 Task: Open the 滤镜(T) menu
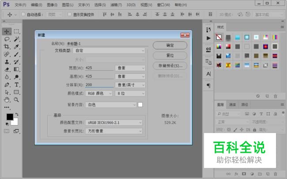point(116,5)
